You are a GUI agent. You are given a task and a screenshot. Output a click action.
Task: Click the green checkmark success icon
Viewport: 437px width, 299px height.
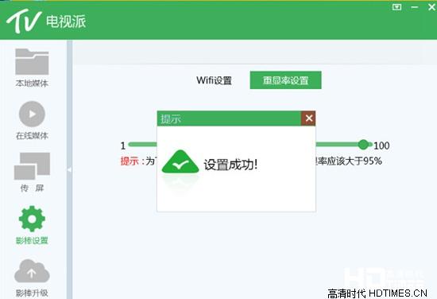click(x=180, y=161)
